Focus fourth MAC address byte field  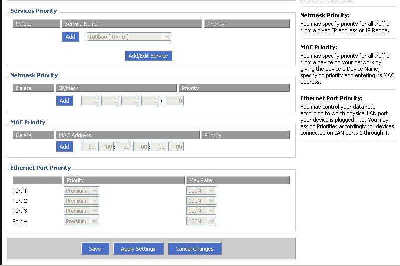[141, 147]
